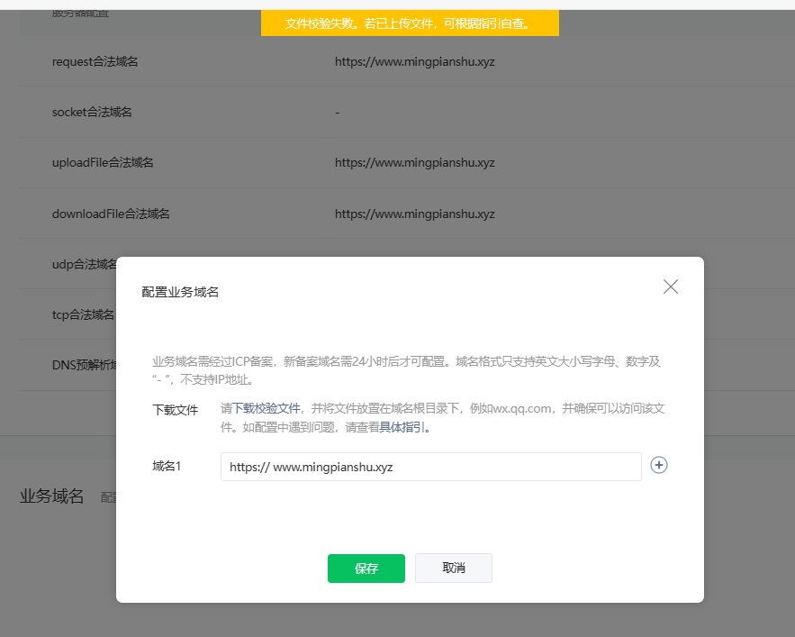Add another domain with plus icon
Image resolution: width=795 pixels, height=637 pixels.
click(x=659, y=465)
